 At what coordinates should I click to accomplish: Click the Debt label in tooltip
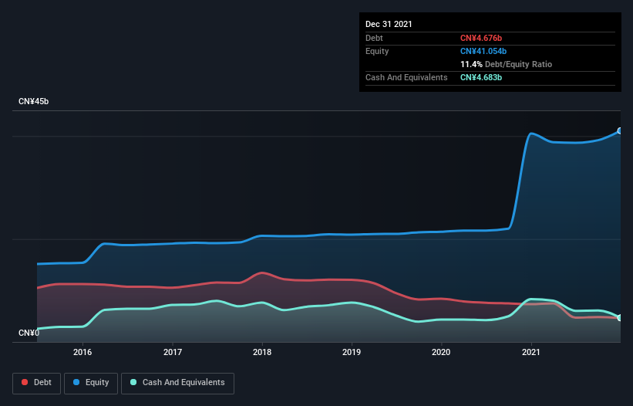[x=374, y=38]
